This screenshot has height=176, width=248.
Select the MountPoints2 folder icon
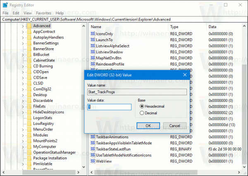coord(29,141)
